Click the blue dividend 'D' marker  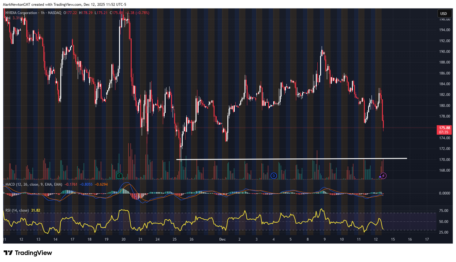pos(274,176)
